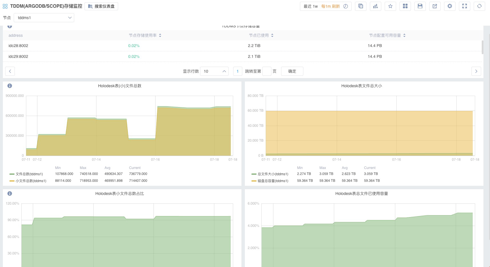Click the Holodesk表小文件总数占比 panel title

click(x=120, y=193)
